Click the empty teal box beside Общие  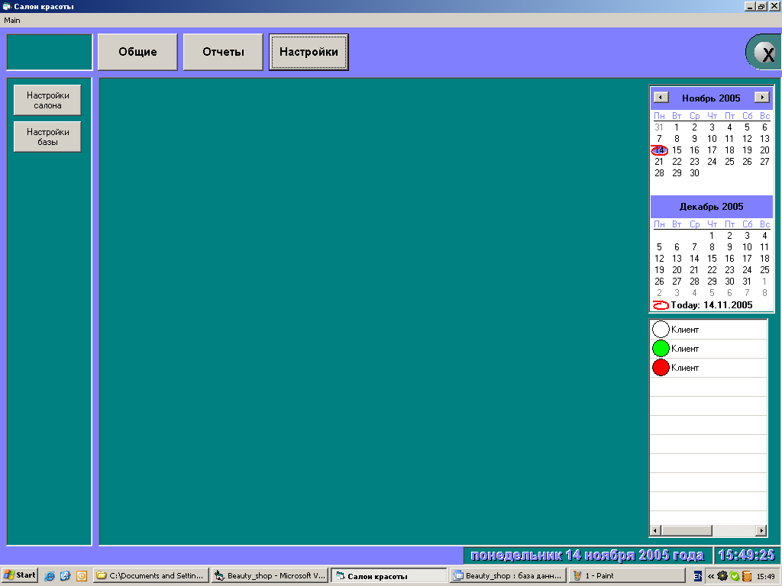point(50,52)
